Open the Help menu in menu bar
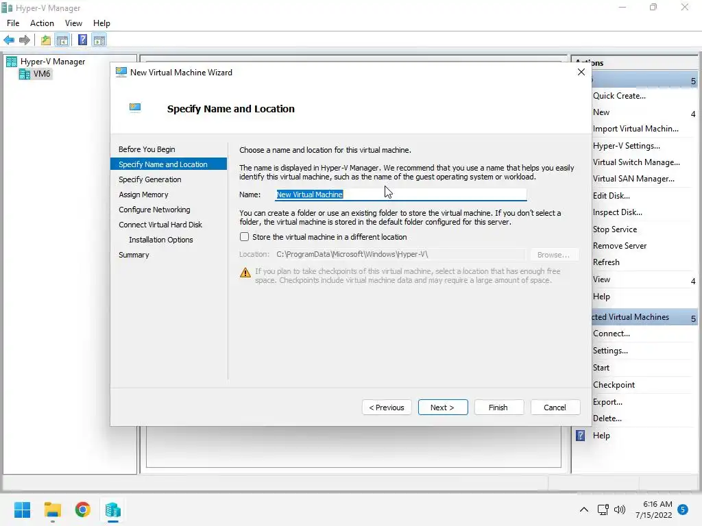 coord(101,23)
